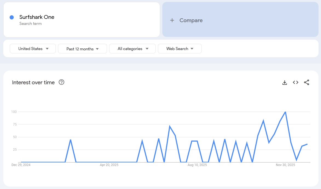Screen dimensions: 321x189
Task: Open the United States region dropdown
Action: pyautogui.click(x=33, y=48)
